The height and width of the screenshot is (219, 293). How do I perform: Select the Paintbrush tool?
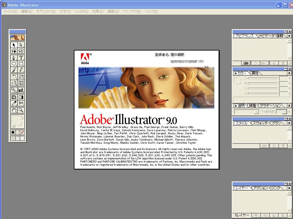pyautogui.click(x=14, y=70)
